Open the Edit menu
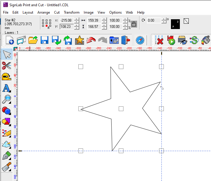211x181 pixels. 15,12
